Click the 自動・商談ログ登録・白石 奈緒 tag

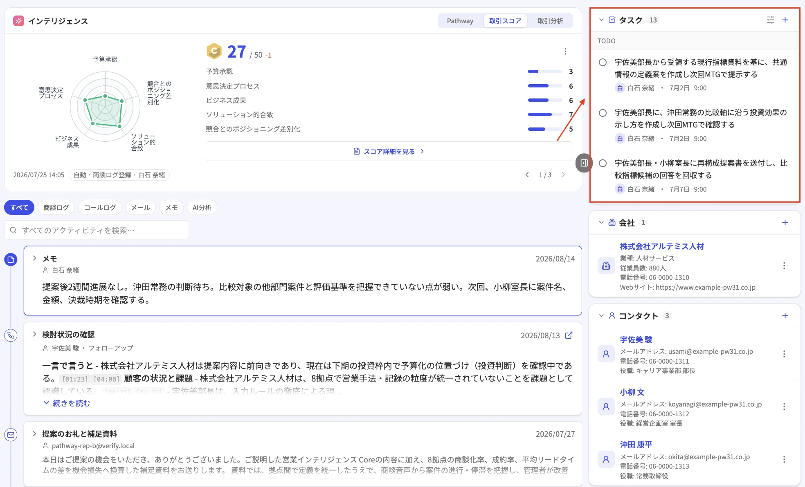pyautogui.click(x=119, y=175)
